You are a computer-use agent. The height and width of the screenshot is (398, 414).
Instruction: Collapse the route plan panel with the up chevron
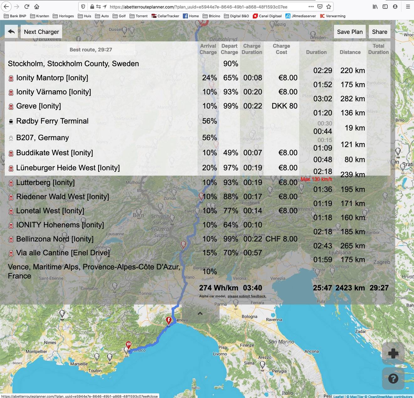pyautogui.click(x=200, y=313)
